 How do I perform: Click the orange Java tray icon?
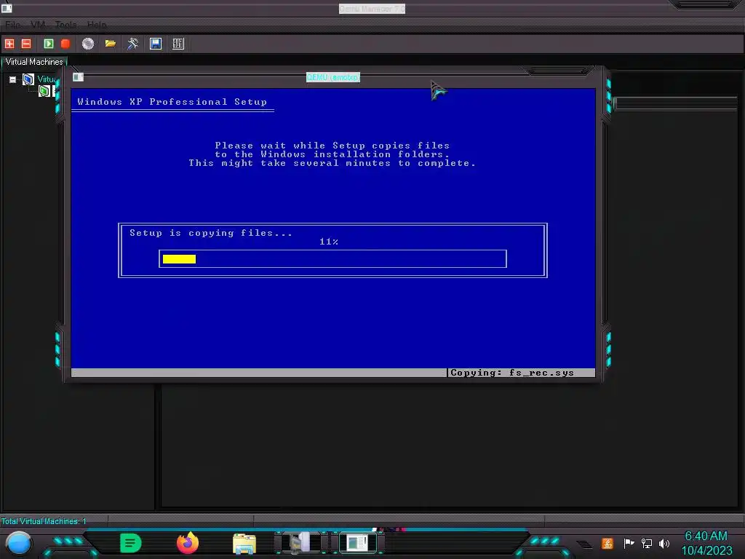607,543
